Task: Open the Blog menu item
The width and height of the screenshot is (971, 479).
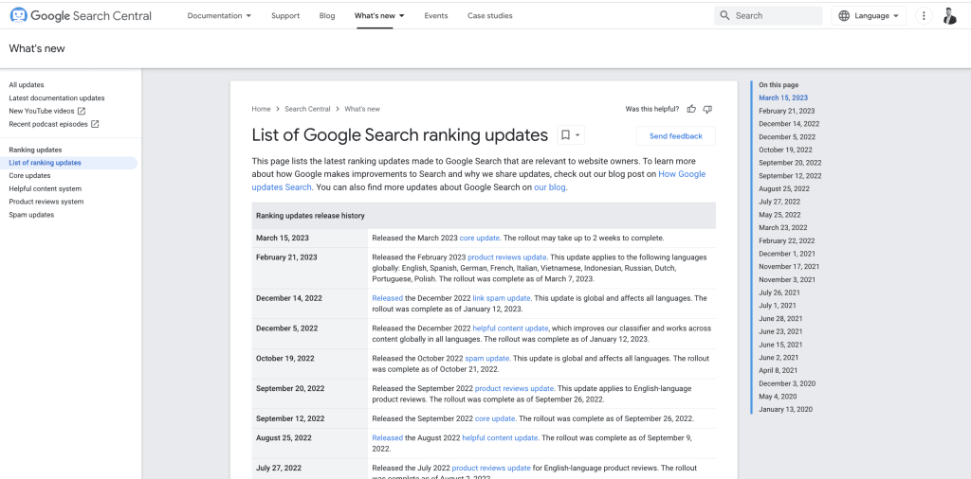Action: coord(327,15)
